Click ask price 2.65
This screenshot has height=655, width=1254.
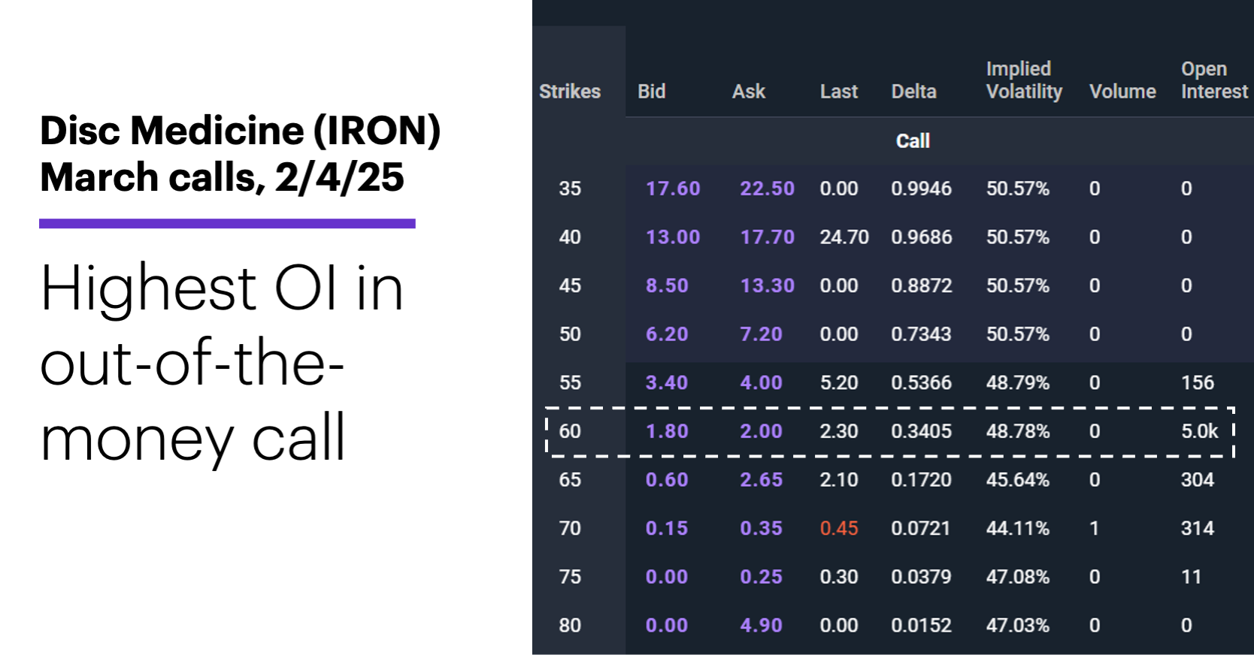(761, 480)
